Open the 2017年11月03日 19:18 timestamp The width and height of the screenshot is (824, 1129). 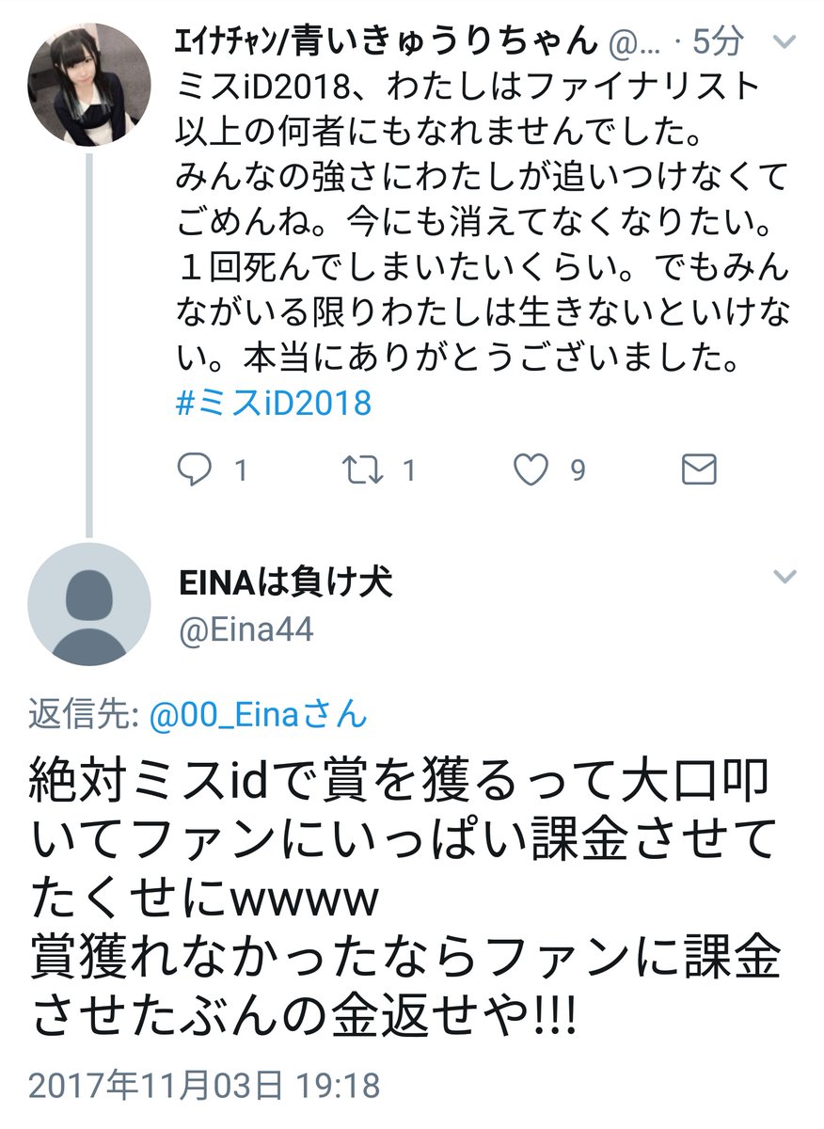coord(204,1085)
